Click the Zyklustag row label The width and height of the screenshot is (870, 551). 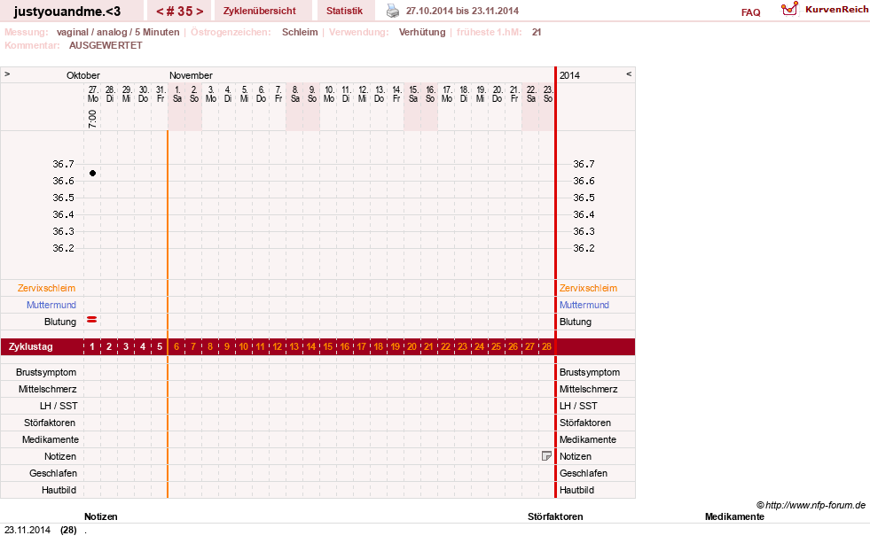[x=30, y=346]
